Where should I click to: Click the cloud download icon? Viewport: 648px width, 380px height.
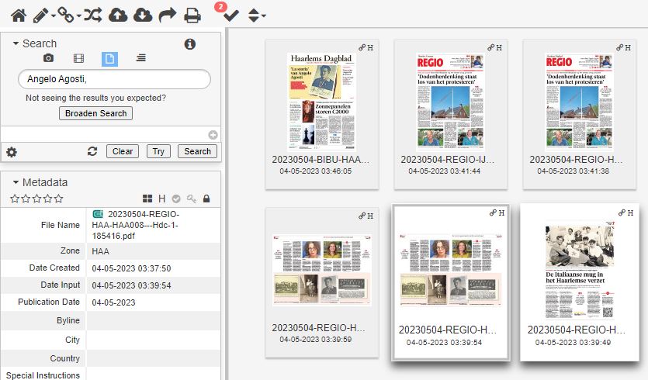coord(142,14)
